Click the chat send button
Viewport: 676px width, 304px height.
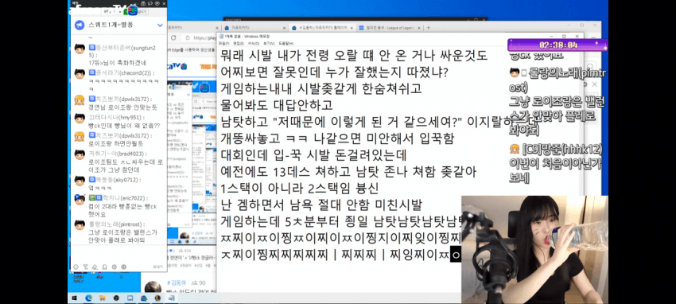(158, 267)
